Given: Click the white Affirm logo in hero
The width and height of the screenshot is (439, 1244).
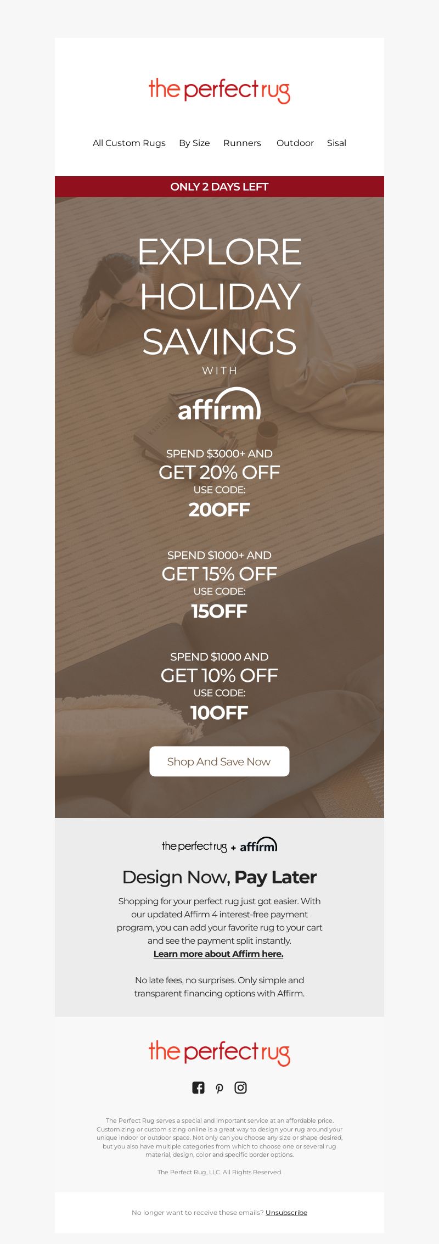Looking at the screenshot, I should click(219, 405).
